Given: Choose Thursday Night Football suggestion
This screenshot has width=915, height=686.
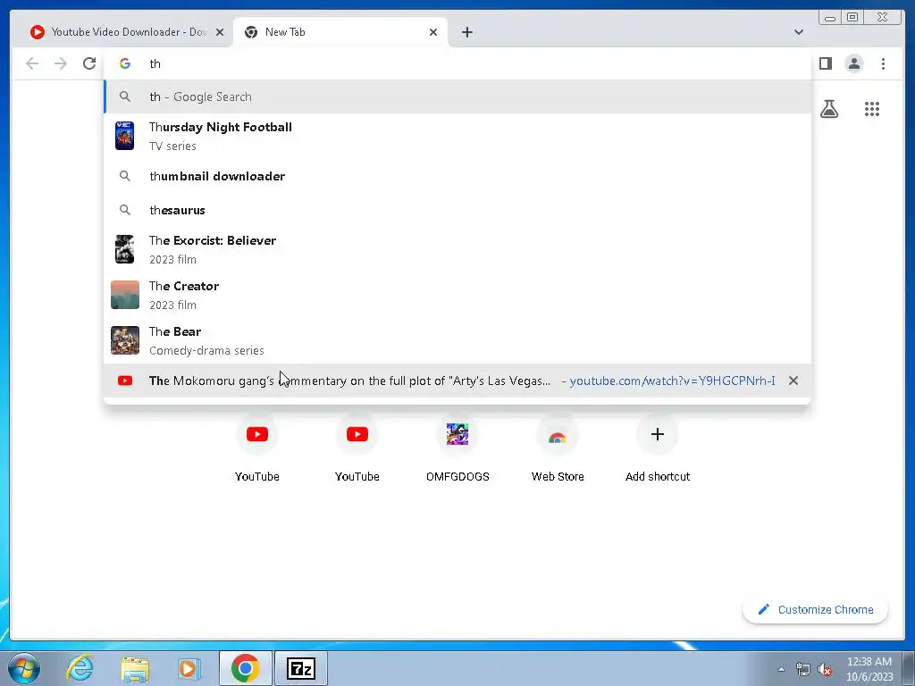Looking at the screenshot, I should pyautogui.click(x=457, y=136).
